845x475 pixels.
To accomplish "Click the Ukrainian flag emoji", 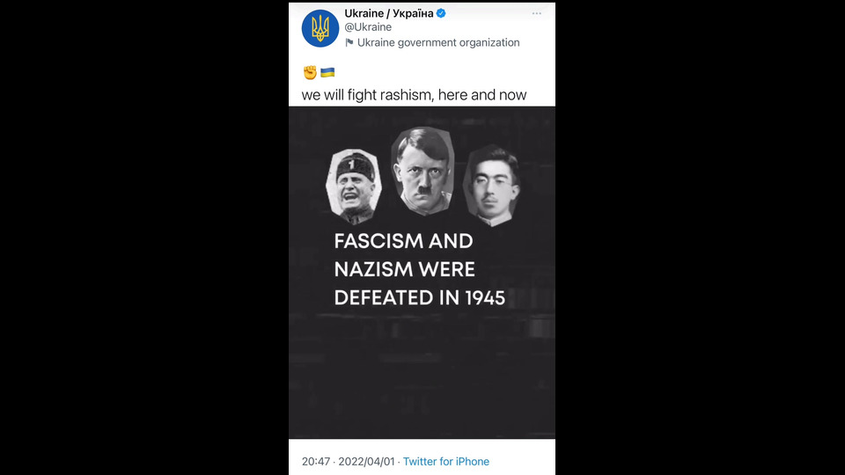I will (x=327, y=72).
